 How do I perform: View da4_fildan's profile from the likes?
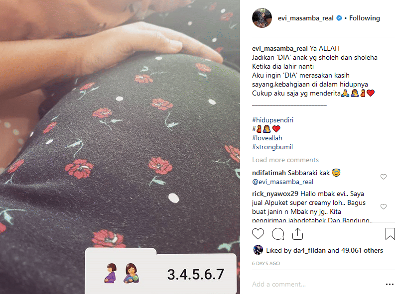(x=309, y=250)
